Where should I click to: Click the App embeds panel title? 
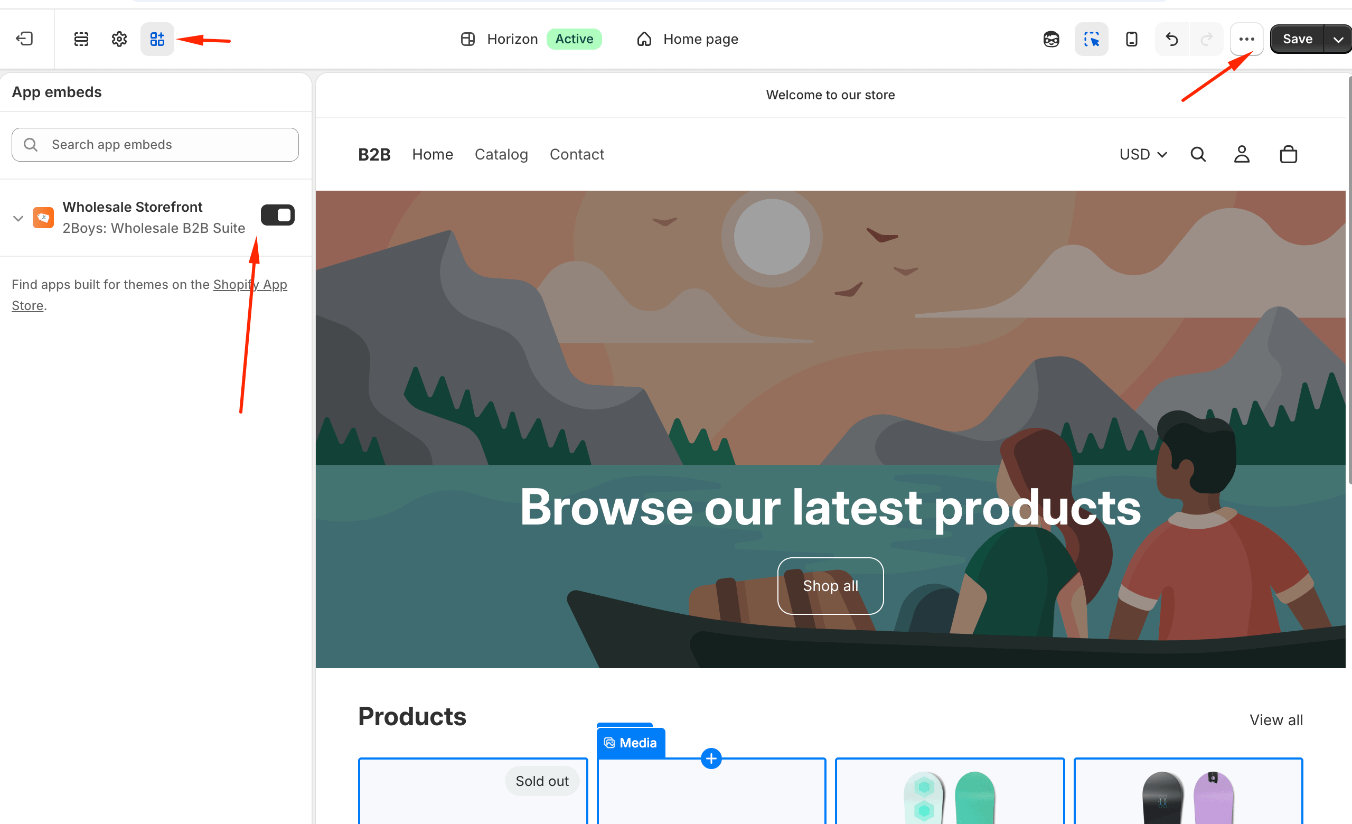57,91
